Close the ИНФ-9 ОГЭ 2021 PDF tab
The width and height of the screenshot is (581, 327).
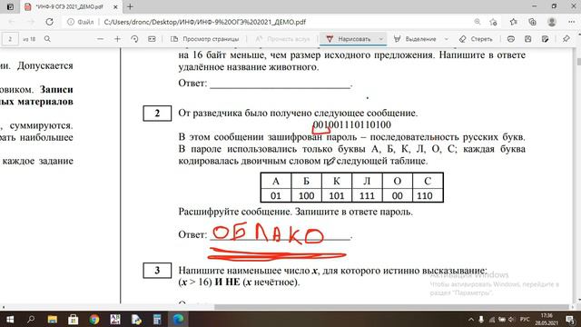[115, 7]
